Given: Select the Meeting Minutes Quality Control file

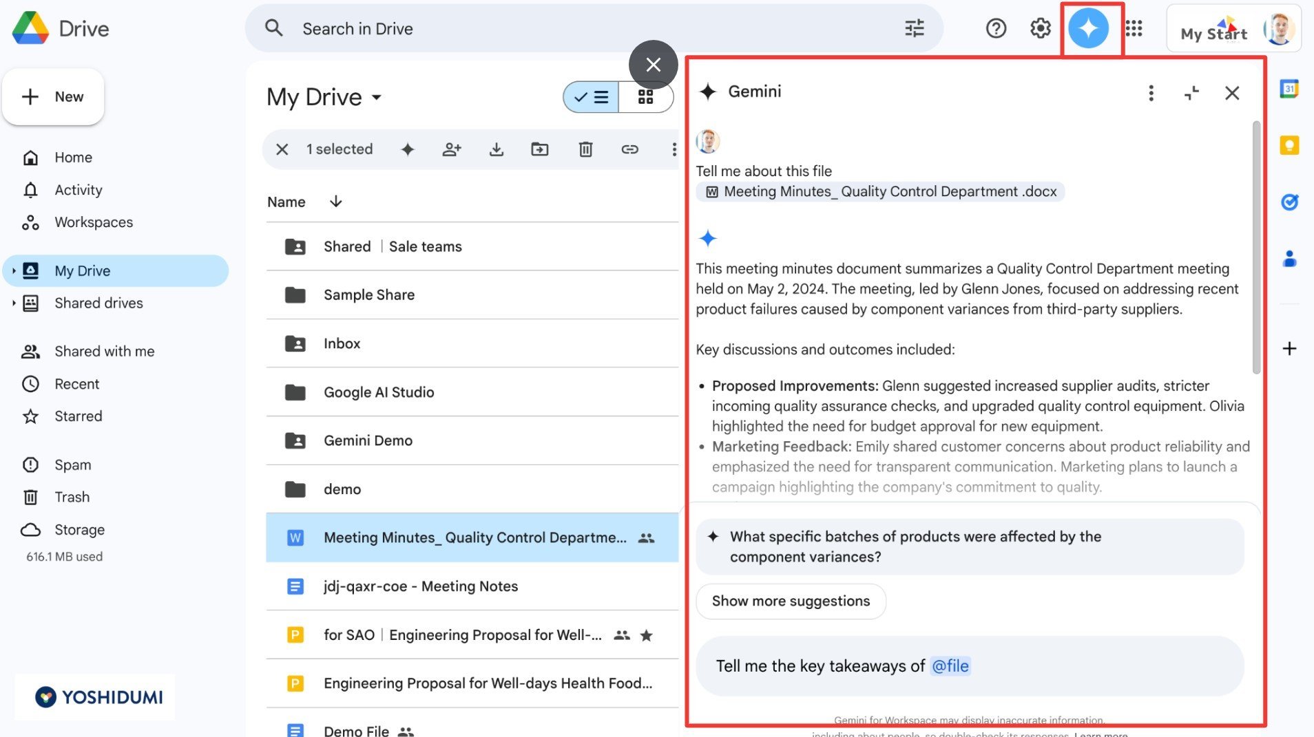Looking at the screenshot, I should click(x=472, y=537).
